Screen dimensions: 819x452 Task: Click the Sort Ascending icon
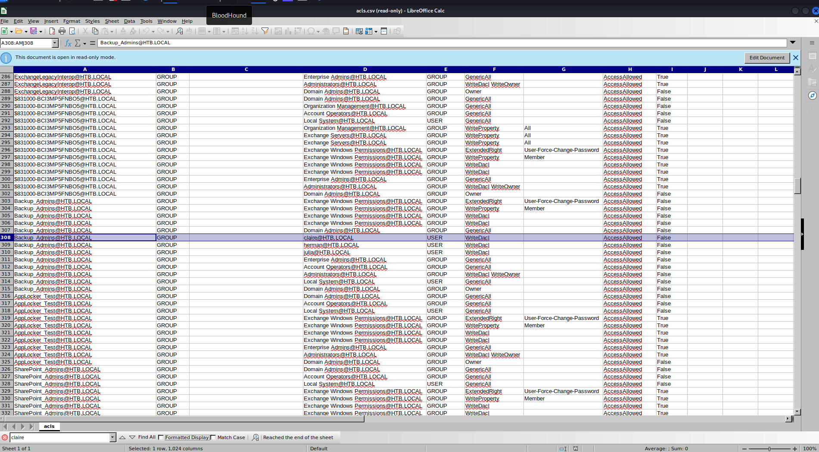(245, 31)
